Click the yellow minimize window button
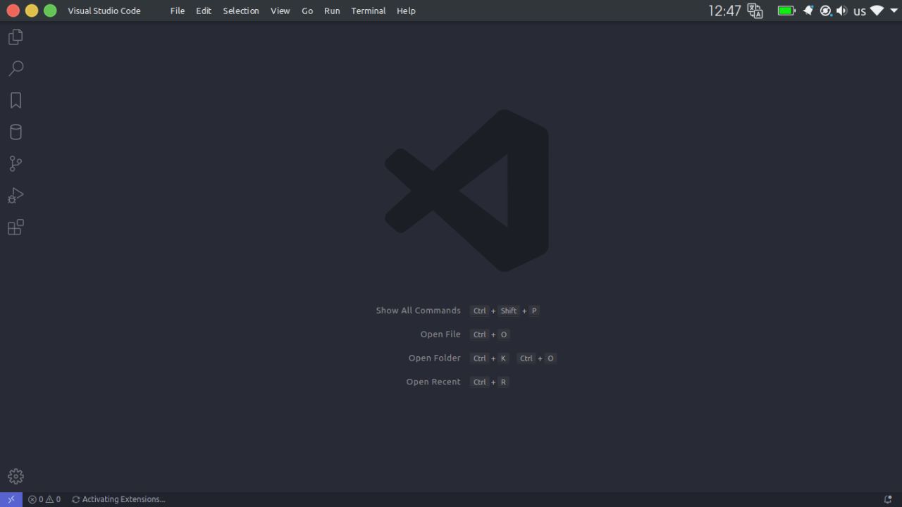Image resolution: width=902 pixels, height=507 pixels. pos(31,11)
